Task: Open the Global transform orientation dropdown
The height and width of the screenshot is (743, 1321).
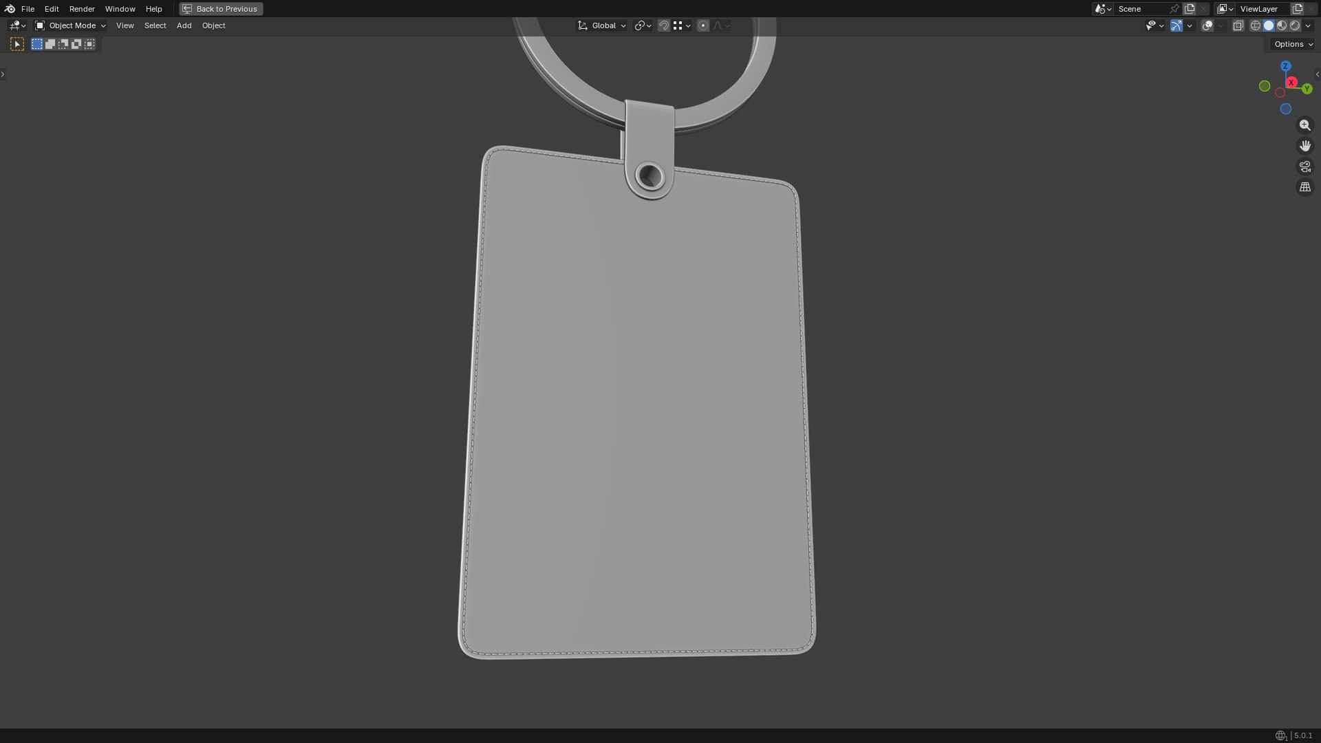Action: coord(602,25)
